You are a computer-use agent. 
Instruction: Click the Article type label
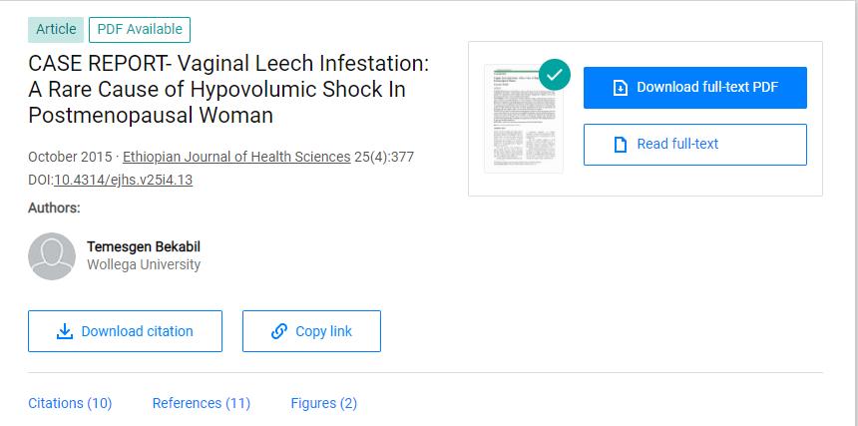[x=56, y=30]
